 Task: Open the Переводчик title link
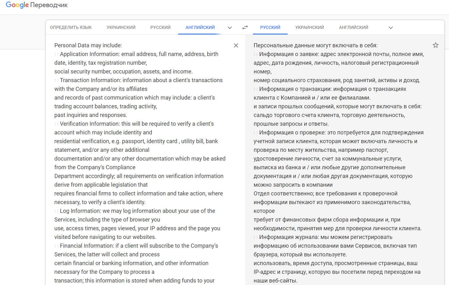(49, 5)
